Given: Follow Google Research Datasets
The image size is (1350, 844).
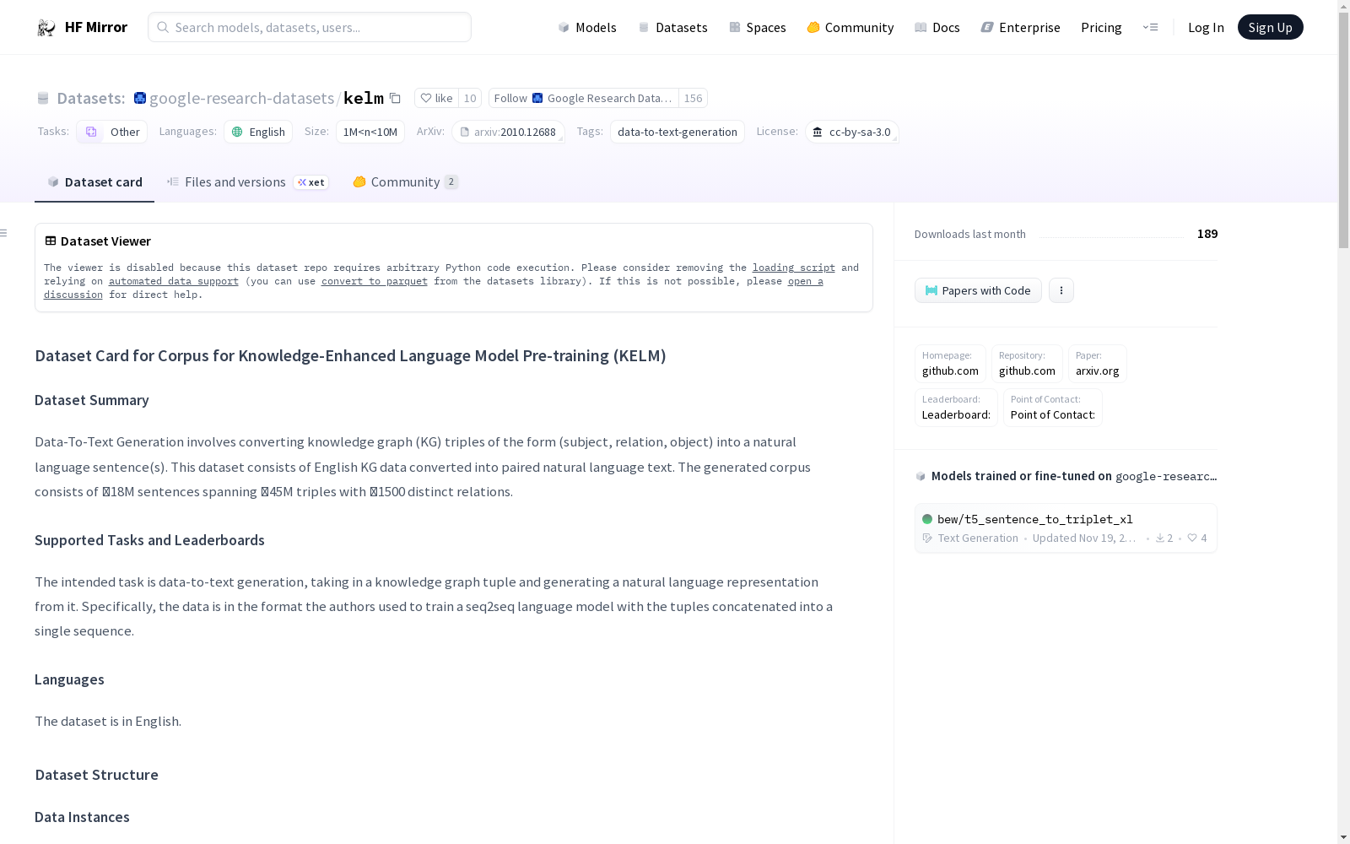Looking at the screenshot, I should click(584, 98).
